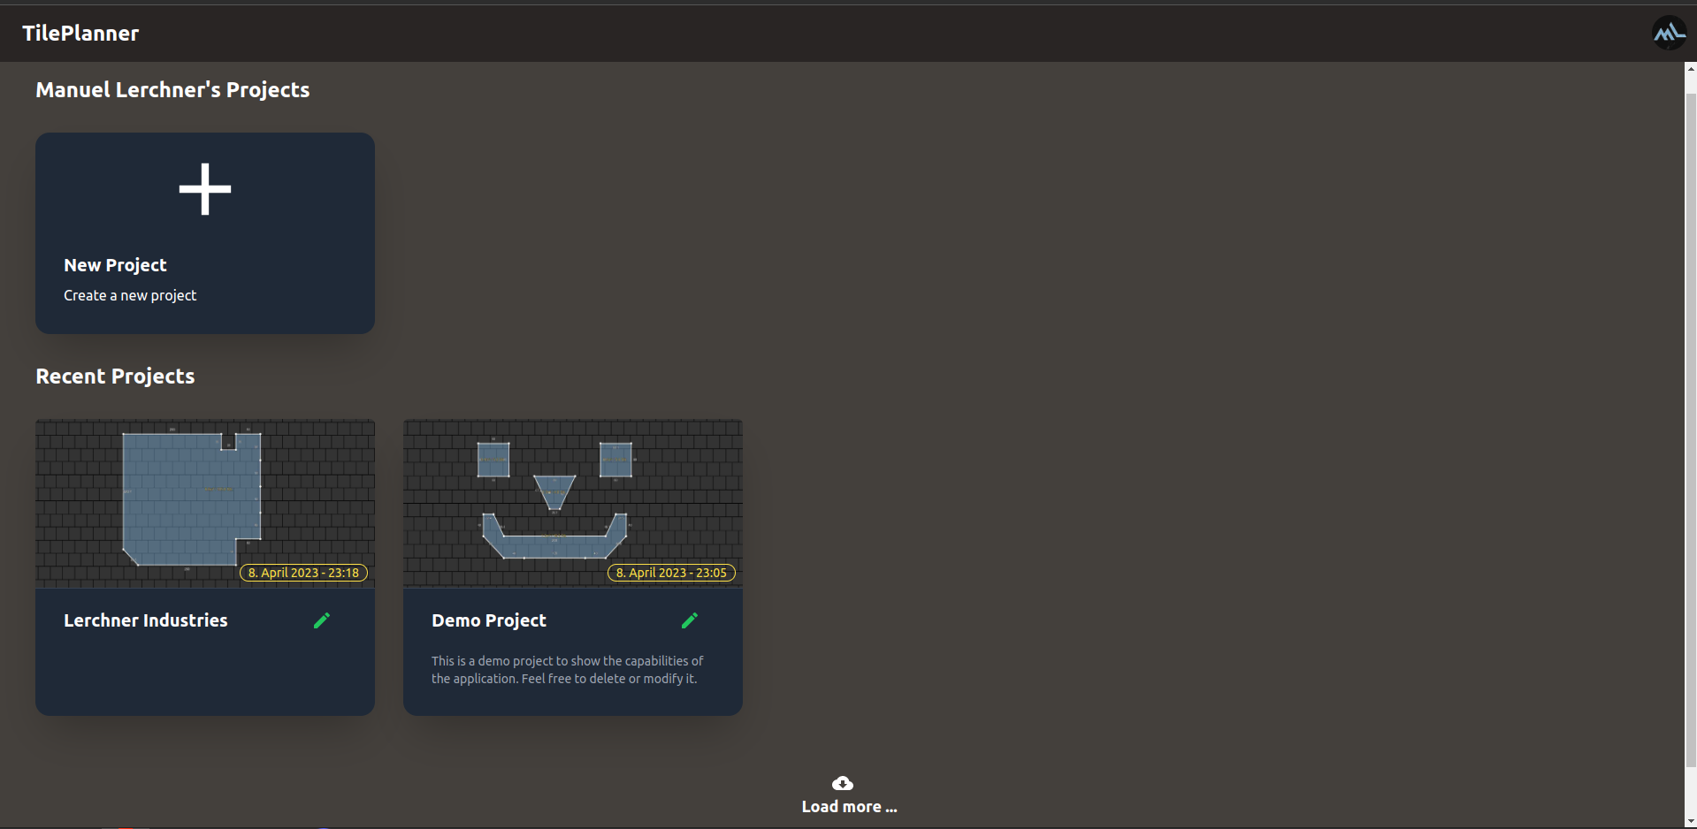
Task: Click the timestamp badge on Demo Project
Action: pyautogui.click(x=671, y=572)
